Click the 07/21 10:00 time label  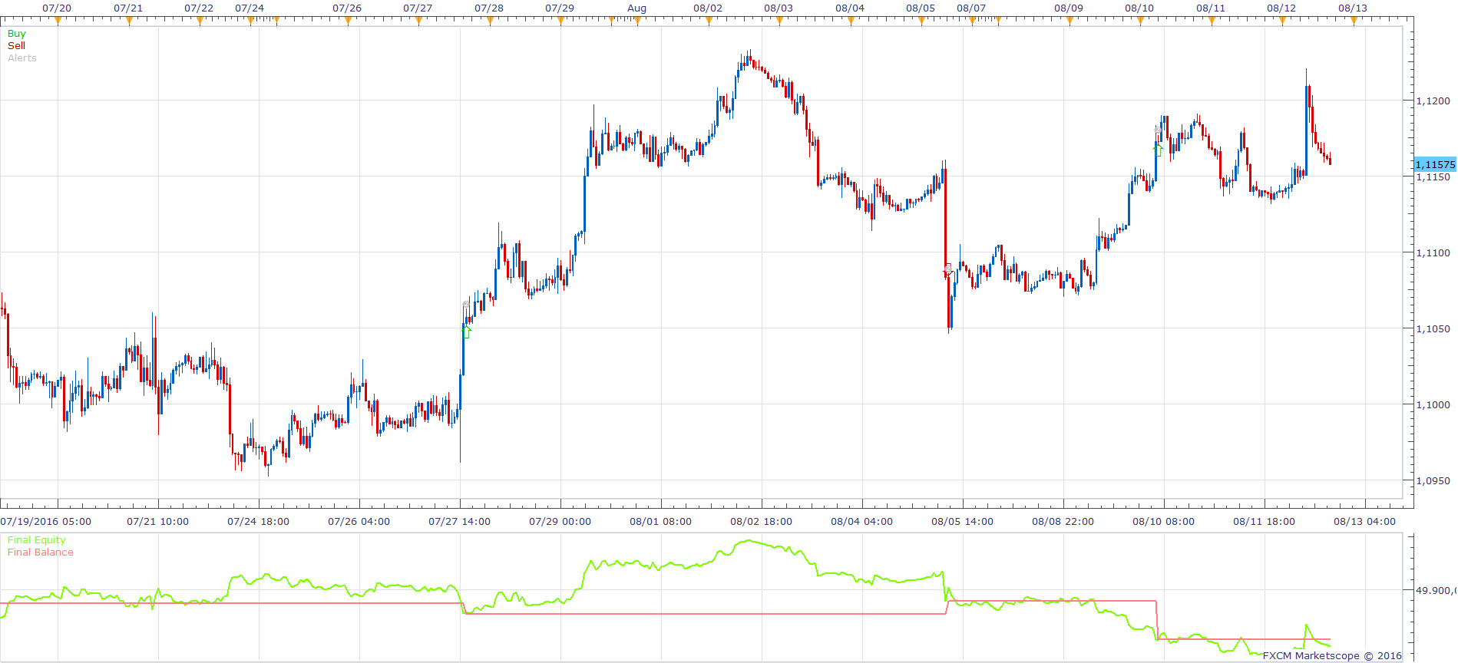coord(157,522)
